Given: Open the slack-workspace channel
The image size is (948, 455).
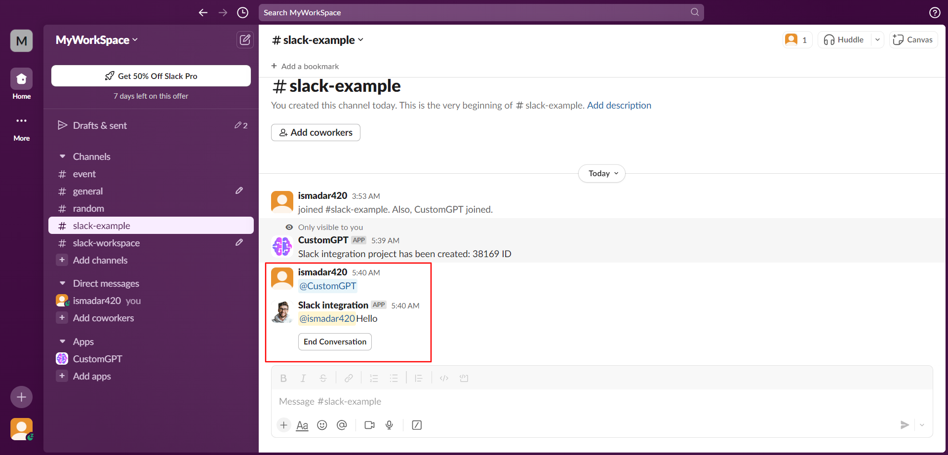Looking at the screenshot, I should click(151, 243).
